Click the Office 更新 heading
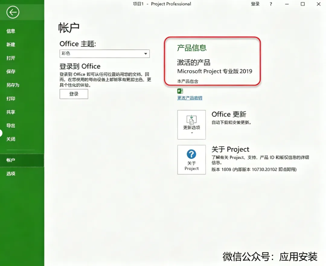This screenshot has height=266, width=326. (x=229, y=114)
